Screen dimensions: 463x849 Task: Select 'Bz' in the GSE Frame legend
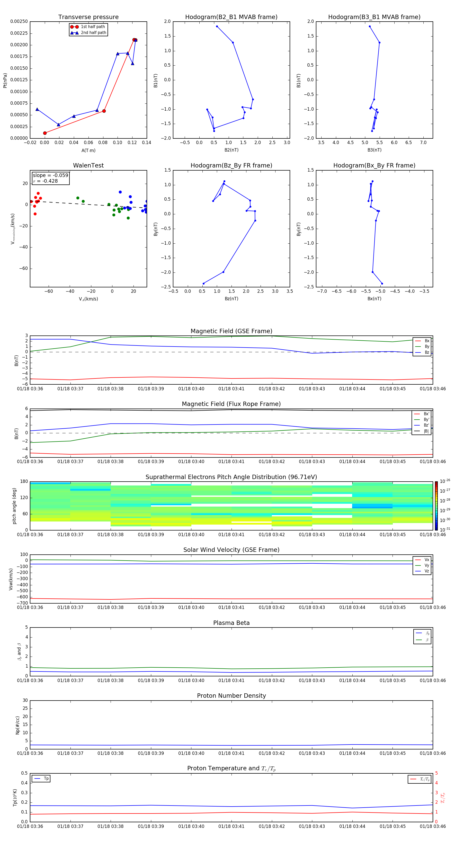click(422, 352)
